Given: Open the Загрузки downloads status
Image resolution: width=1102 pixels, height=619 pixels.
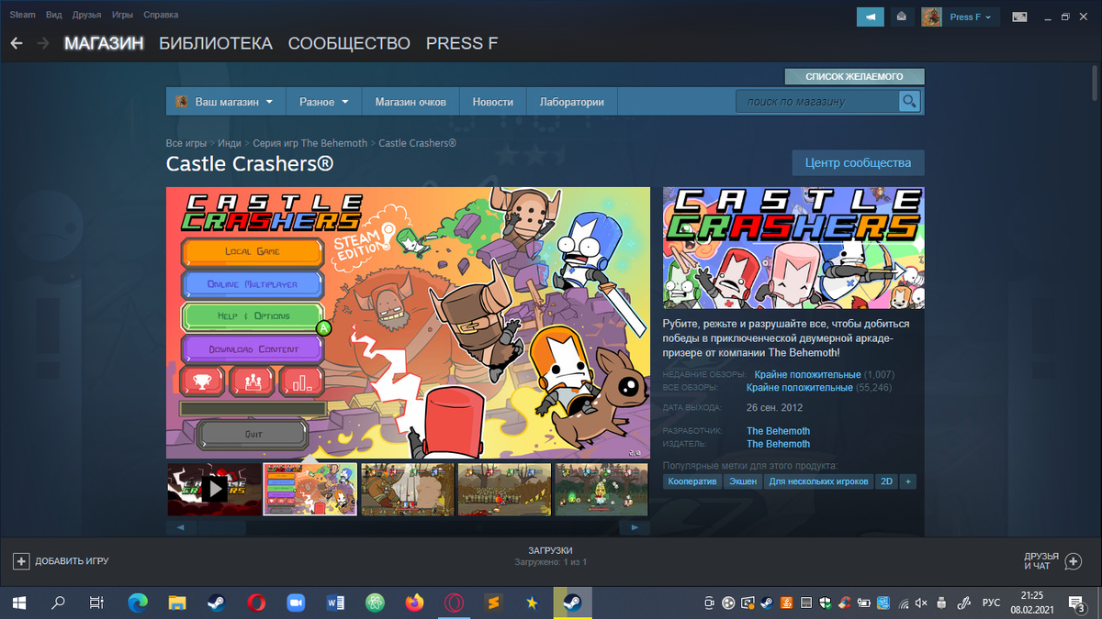Looking at the screenshot, I should coord(551,556).
